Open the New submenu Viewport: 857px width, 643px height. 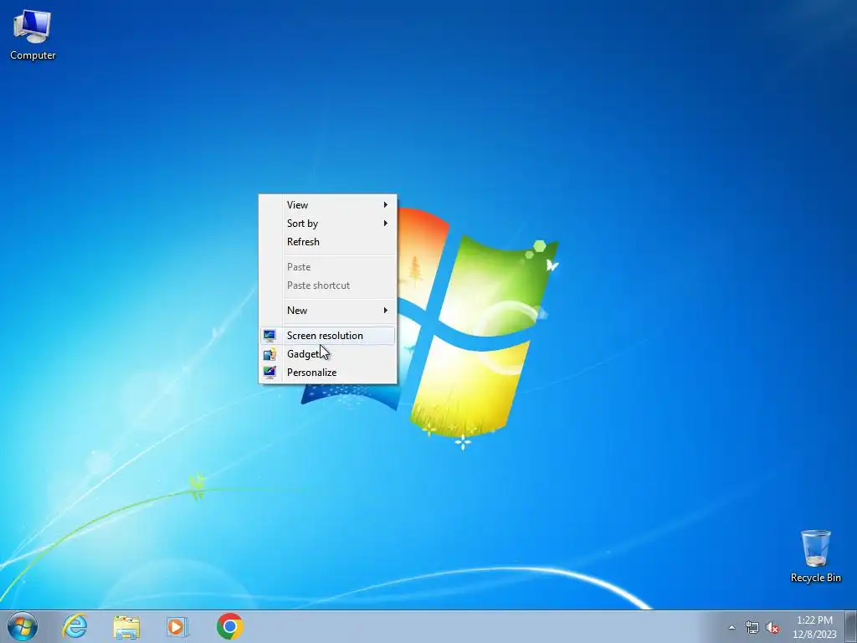click(x=327, y=310)
